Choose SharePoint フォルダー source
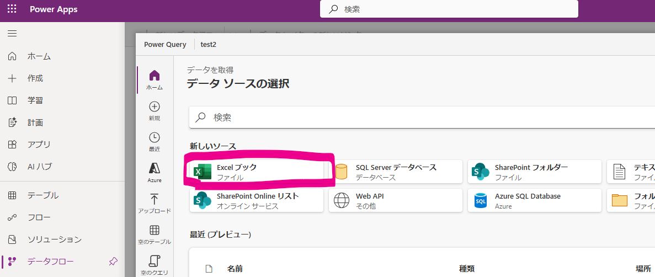This screenshot has width=655, height=277. [535, 172]
